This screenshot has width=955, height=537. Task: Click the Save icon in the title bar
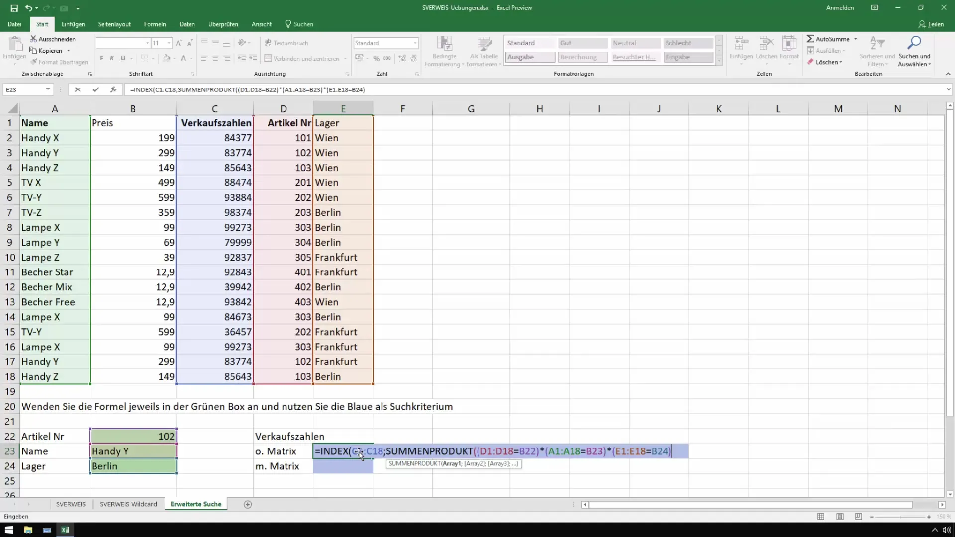click(14, 8)
